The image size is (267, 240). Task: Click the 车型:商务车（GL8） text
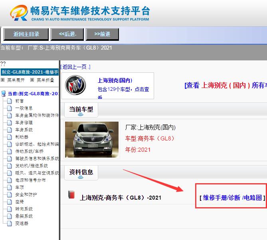point(150,138)
